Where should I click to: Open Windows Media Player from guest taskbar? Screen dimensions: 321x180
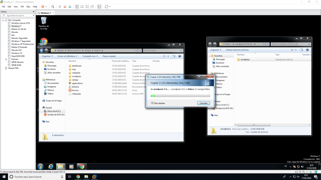pos(71,167)
